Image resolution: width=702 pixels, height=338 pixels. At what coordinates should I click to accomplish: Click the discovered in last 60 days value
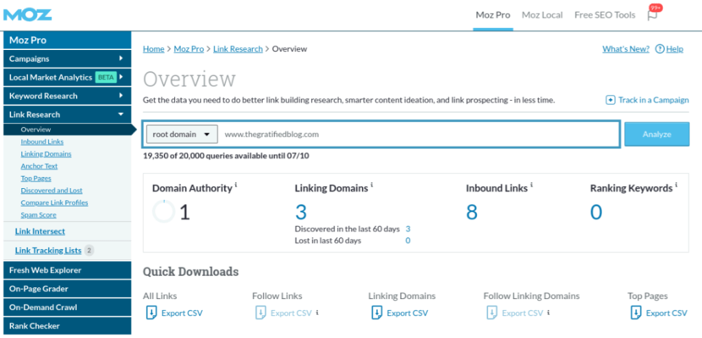(x=408, y=229)
